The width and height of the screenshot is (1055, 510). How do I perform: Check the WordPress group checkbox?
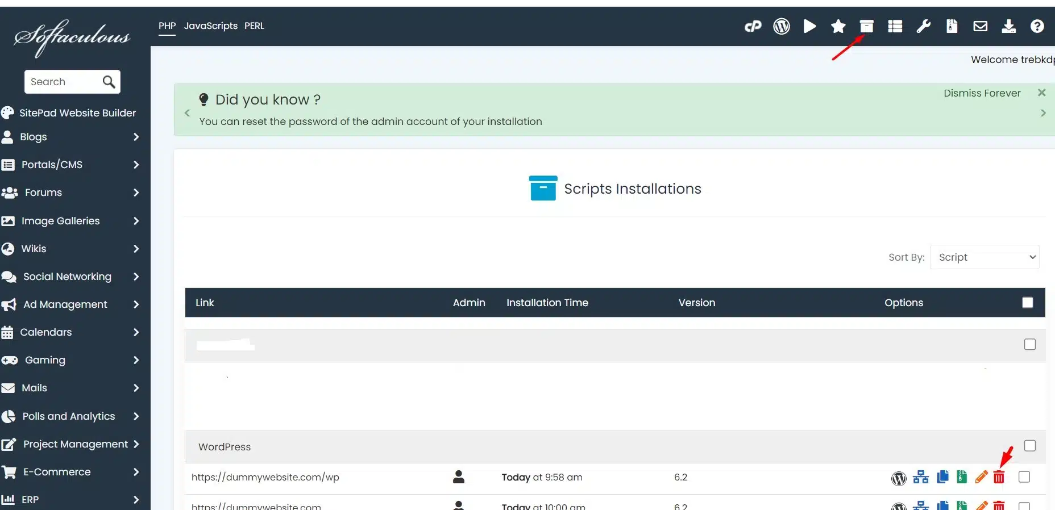pyautogui.click(x=1029, y=446)
